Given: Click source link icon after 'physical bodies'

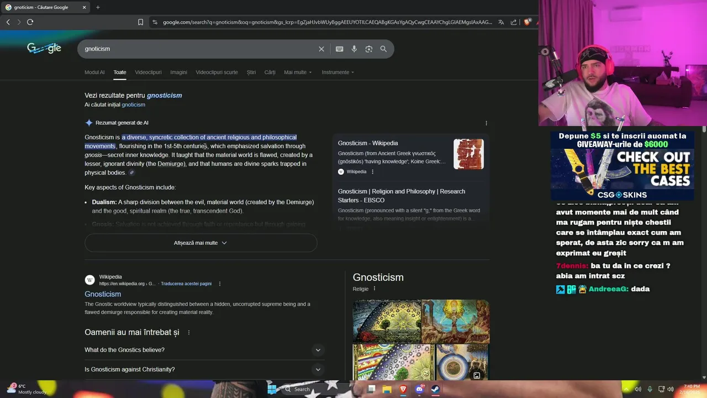Looking at the screenshot, I should [x=131, y=173].
